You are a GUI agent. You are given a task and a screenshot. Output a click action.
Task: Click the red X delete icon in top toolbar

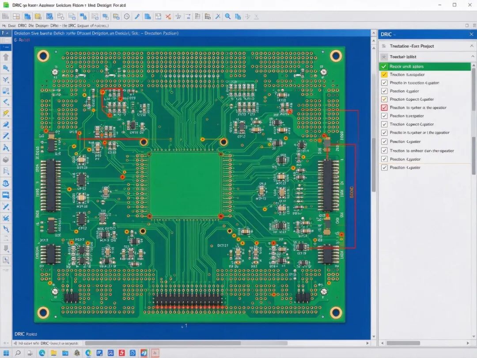pos(168,16)
